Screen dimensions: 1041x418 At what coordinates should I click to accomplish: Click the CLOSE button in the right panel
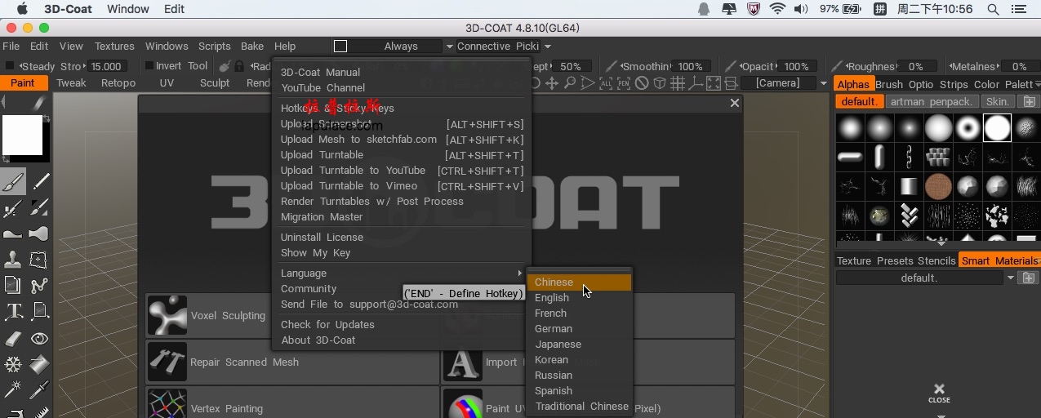coord(939,393)
